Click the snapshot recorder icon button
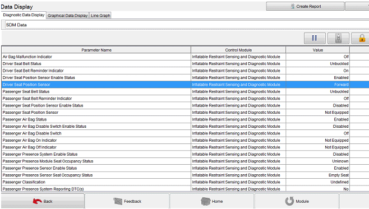The height and width of the screenshot is (209, 369). [338, 38]
